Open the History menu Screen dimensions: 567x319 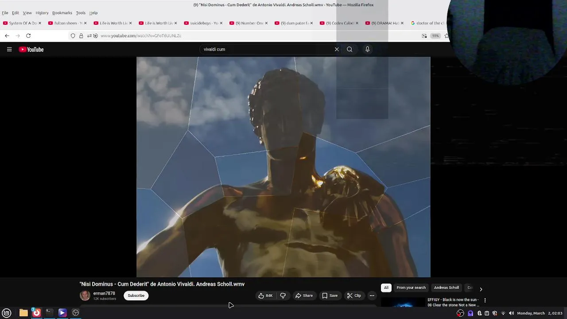tap(42, 13)
